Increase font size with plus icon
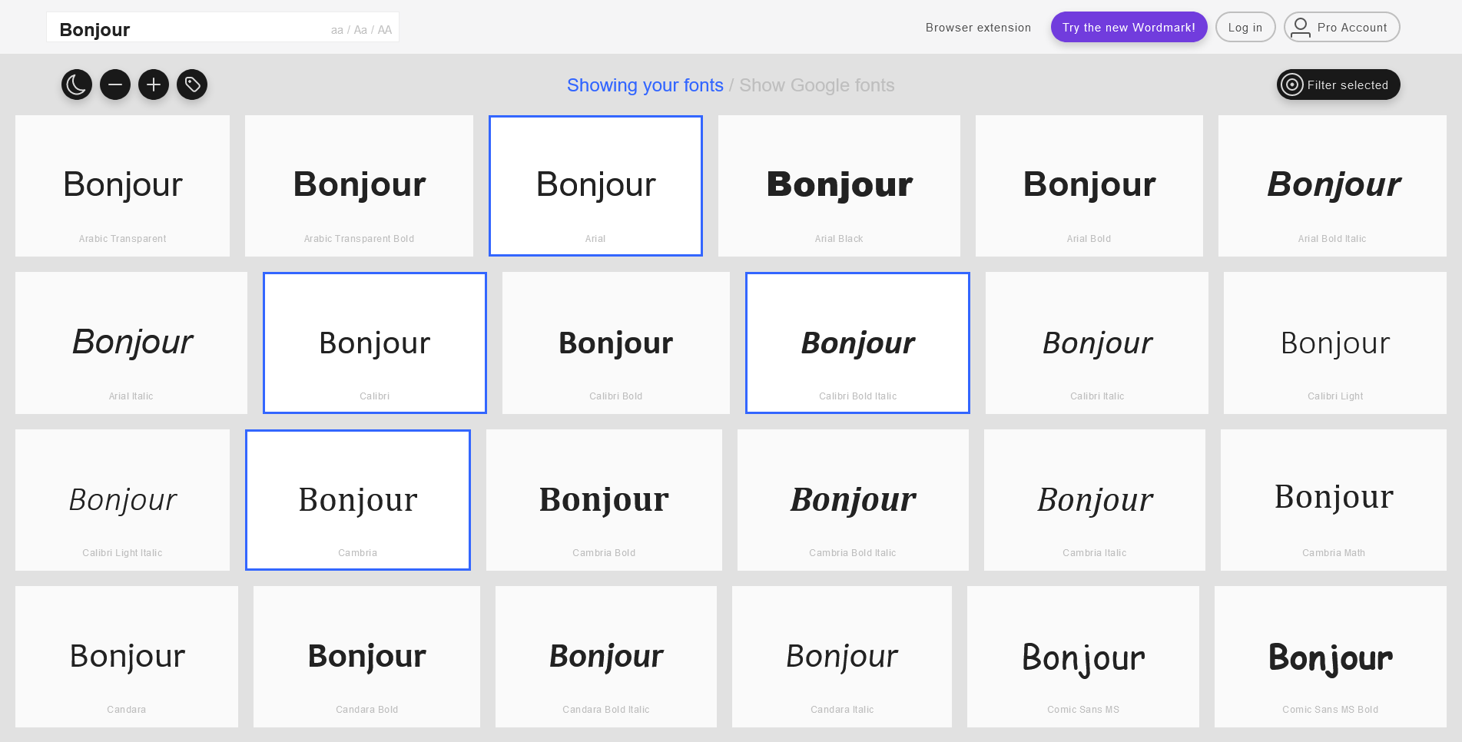The image size is (1462, 742). pos(154,84)
